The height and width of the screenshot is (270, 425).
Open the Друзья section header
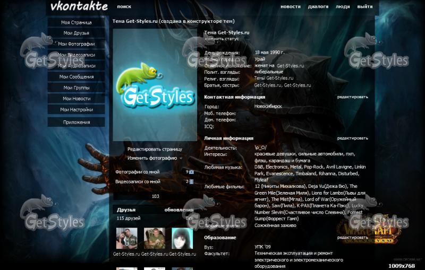click(x=126, y=210)
